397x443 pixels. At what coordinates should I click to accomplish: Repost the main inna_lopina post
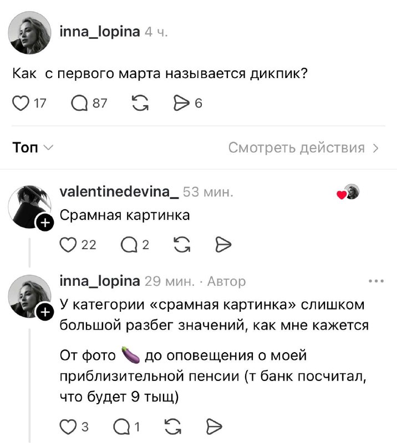139,104
